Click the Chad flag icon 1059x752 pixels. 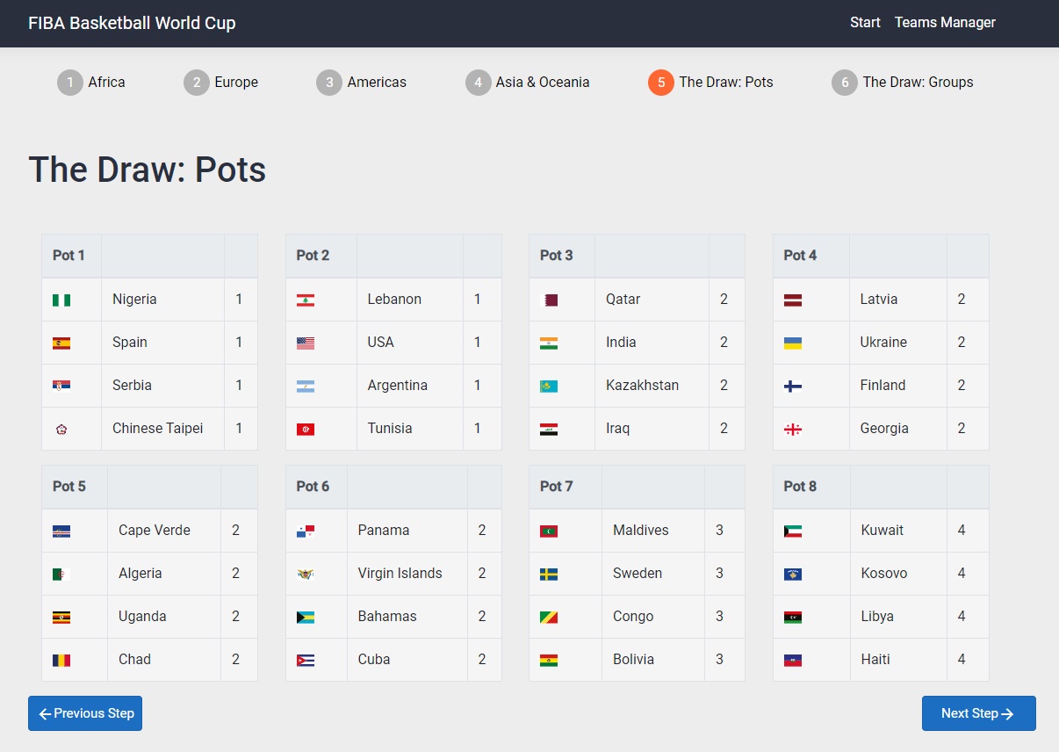61,660
